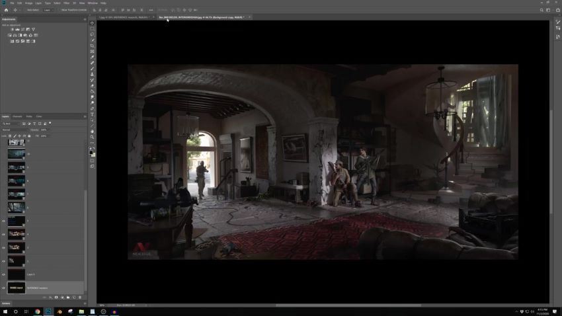Open Chrome from the taskbar
The width and height of the screenshot is (562, 316).
[37, 311]
